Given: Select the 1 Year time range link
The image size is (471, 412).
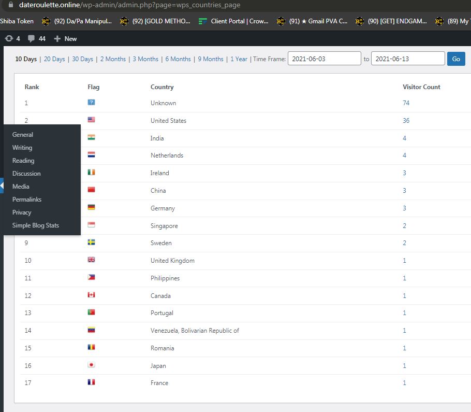Looking at the screenshot, I should [239, 59].
